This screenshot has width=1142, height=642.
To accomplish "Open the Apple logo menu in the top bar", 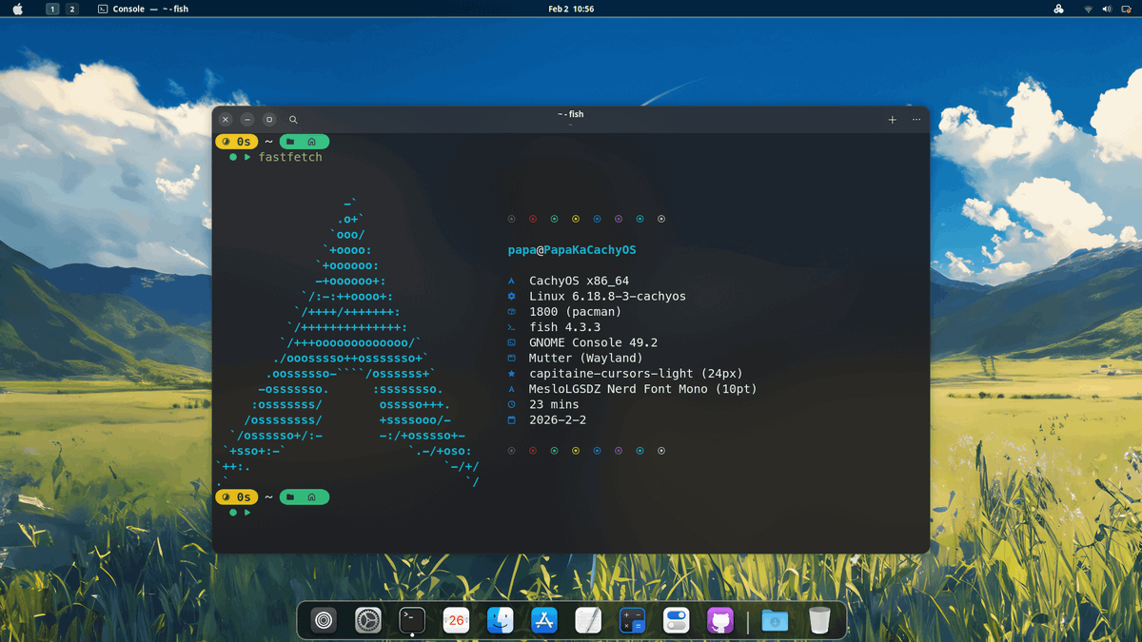I will (x=17, y=9).
